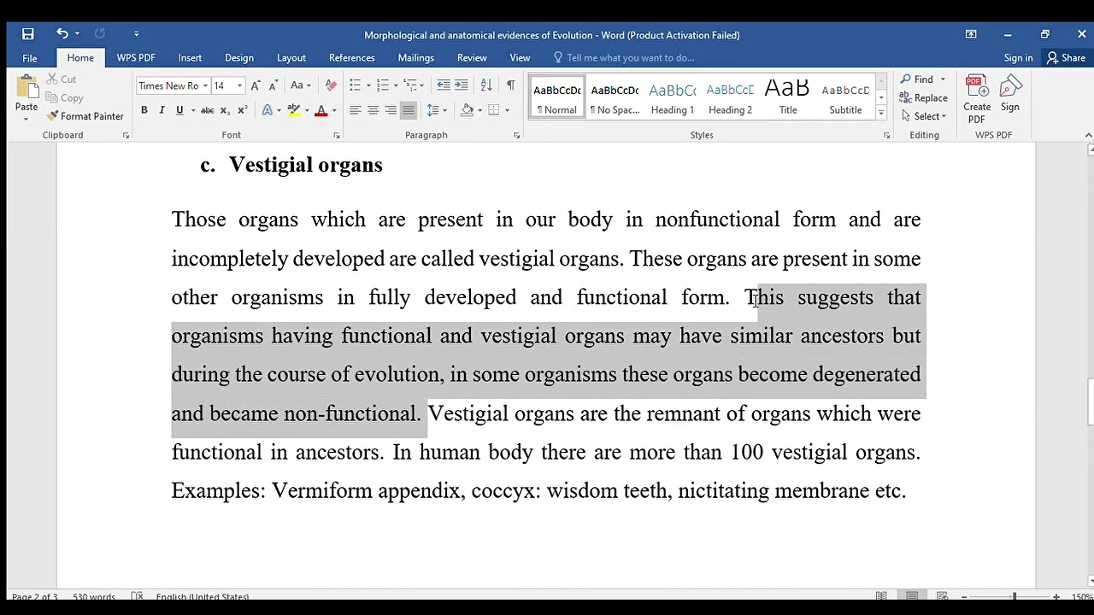
Task: Toggle Italic formatting
Action: 162,110
